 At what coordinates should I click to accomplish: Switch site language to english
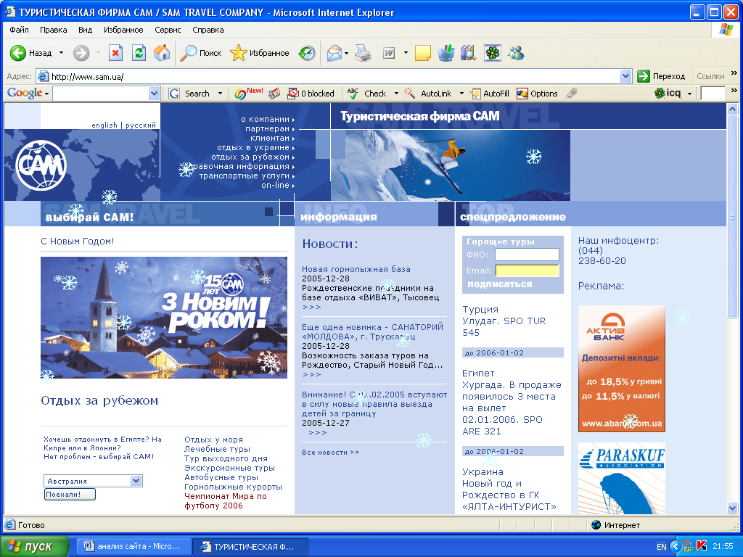(x=104, y=125)
